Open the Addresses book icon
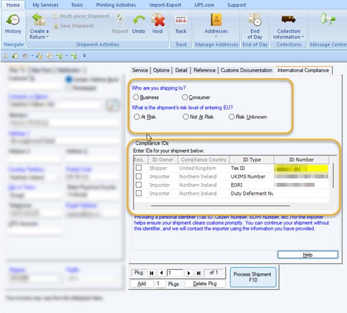 pyautogui.click(x=216, y=20)
